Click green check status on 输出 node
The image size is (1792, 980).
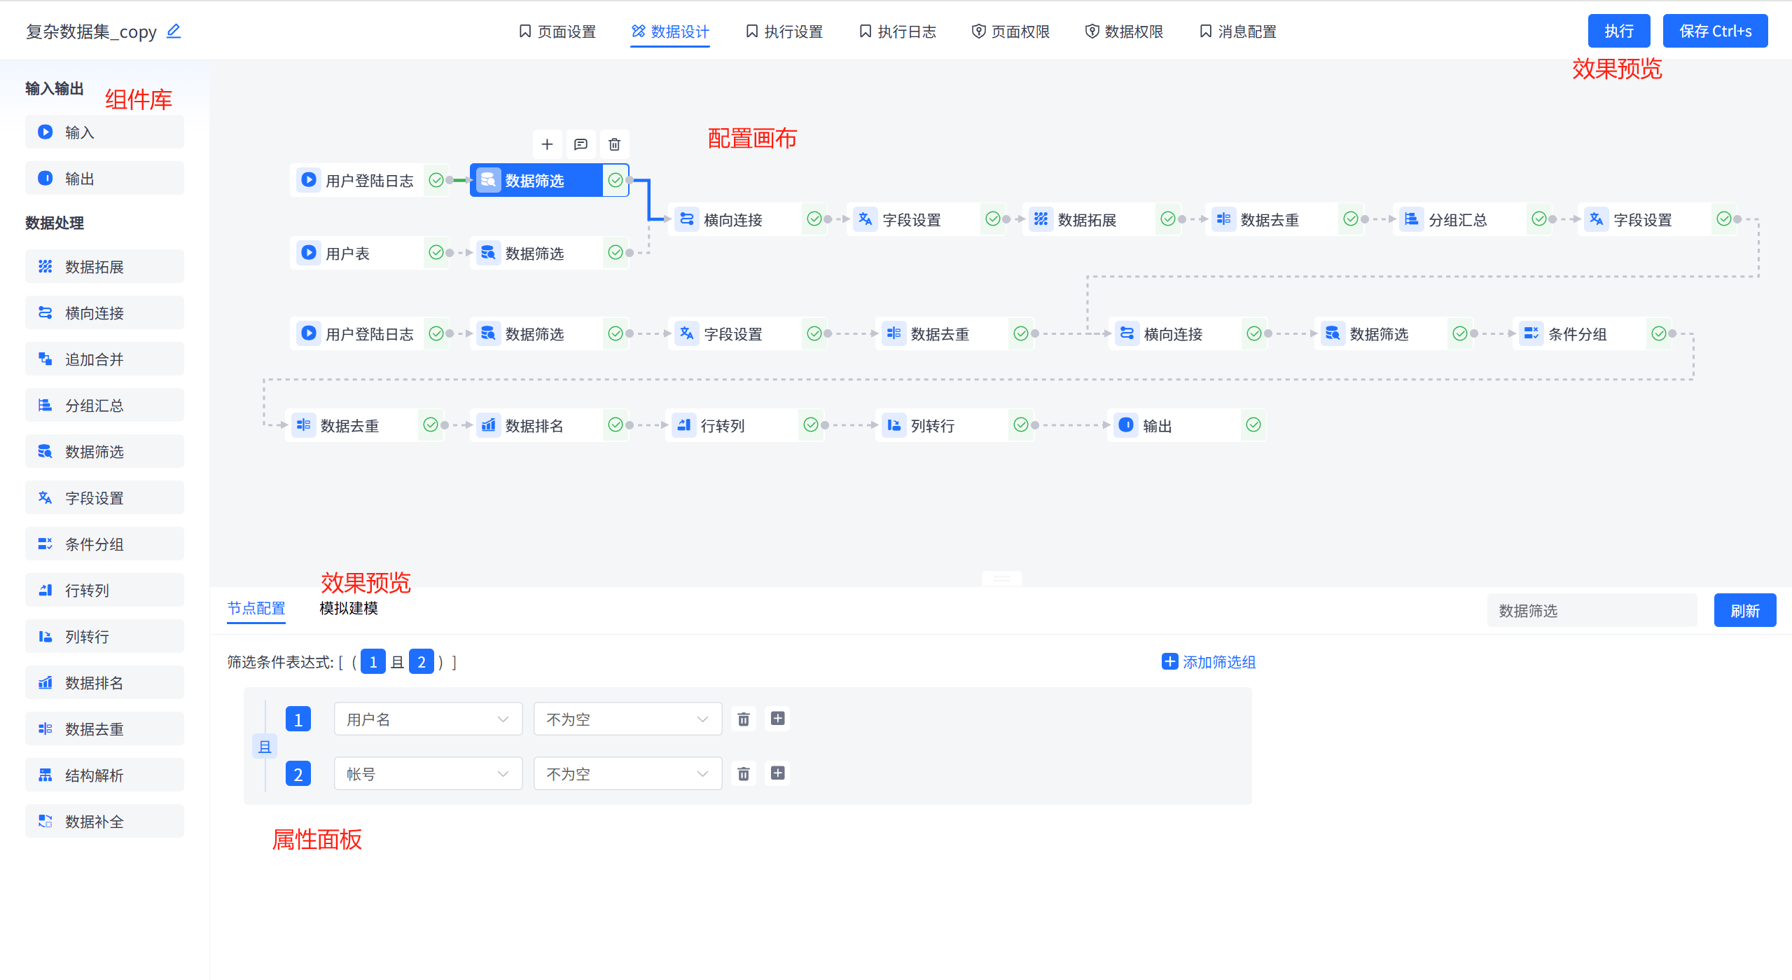pyautogui.click(x=1253, y=425)
